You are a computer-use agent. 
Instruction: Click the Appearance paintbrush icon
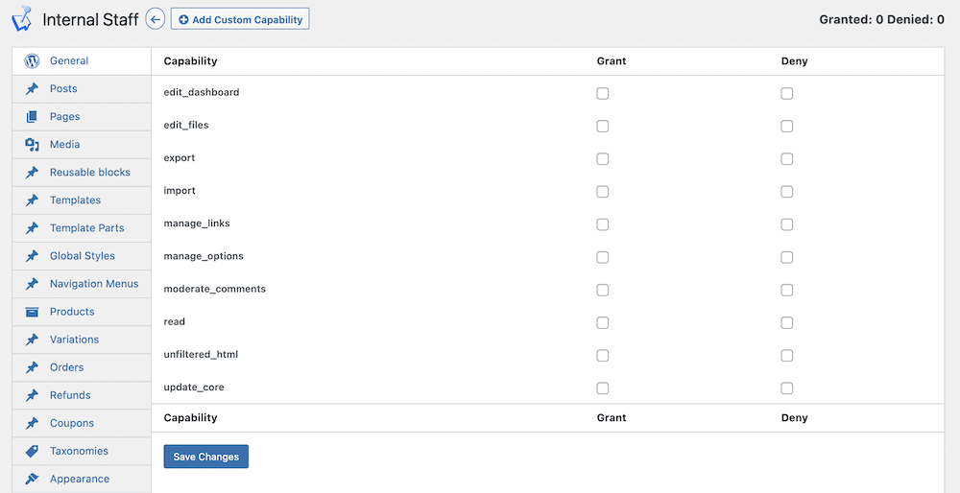pyautogui.click(x=32, y=479)
